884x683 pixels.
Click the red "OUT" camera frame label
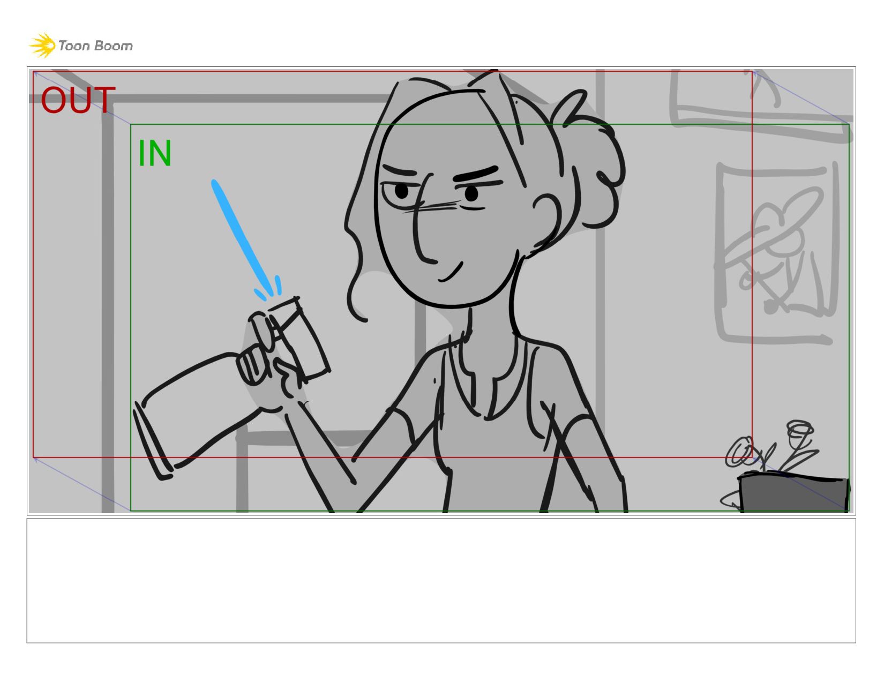78,100
